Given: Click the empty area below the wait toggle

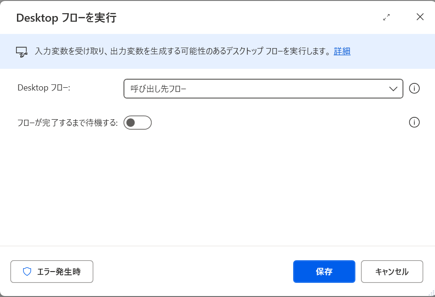Looking at the screenshot, I should point(217,189).
